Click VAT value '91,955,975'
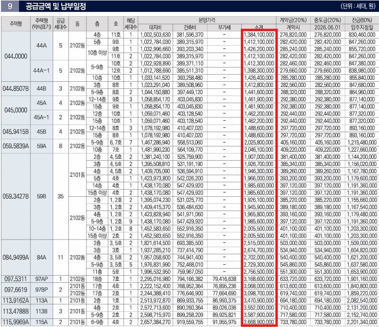This screenshot has height=327, width=379. (224, 322)
